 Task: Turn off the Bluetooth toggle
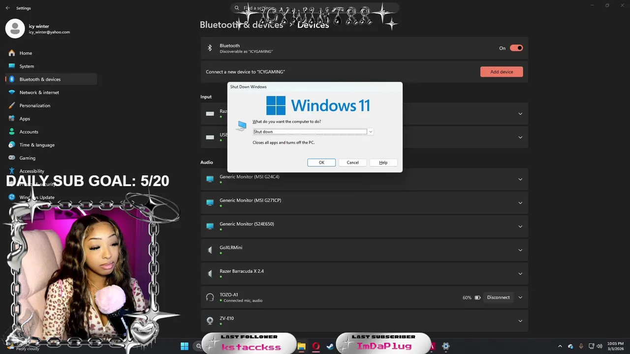point(516,48)
